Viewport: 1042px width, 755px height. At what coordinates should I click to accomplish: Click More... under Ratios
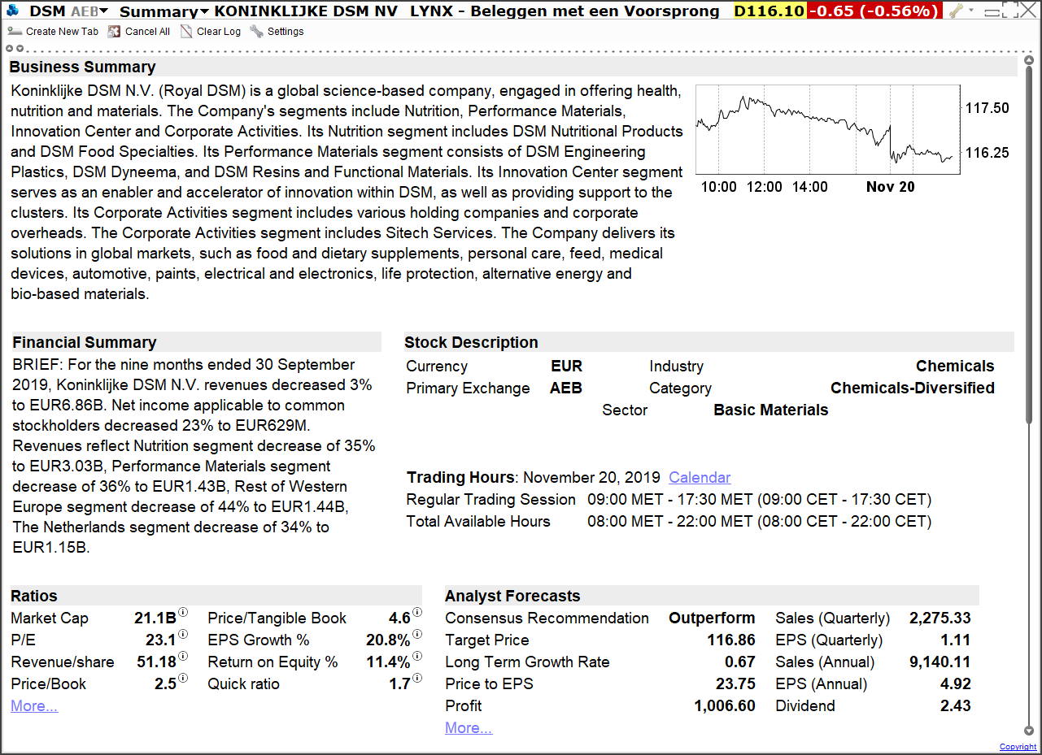point(34,705)
